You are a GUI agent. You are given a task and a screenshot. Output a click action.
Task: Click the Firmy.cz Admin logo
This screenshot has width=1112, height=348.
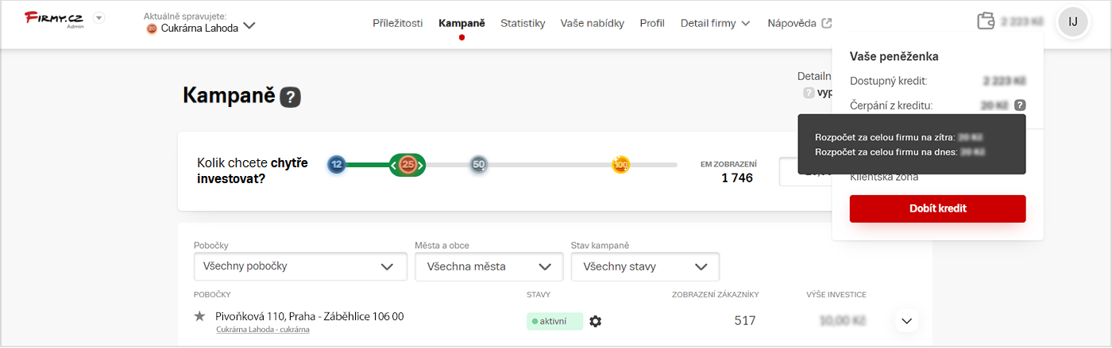pos(54,19)
